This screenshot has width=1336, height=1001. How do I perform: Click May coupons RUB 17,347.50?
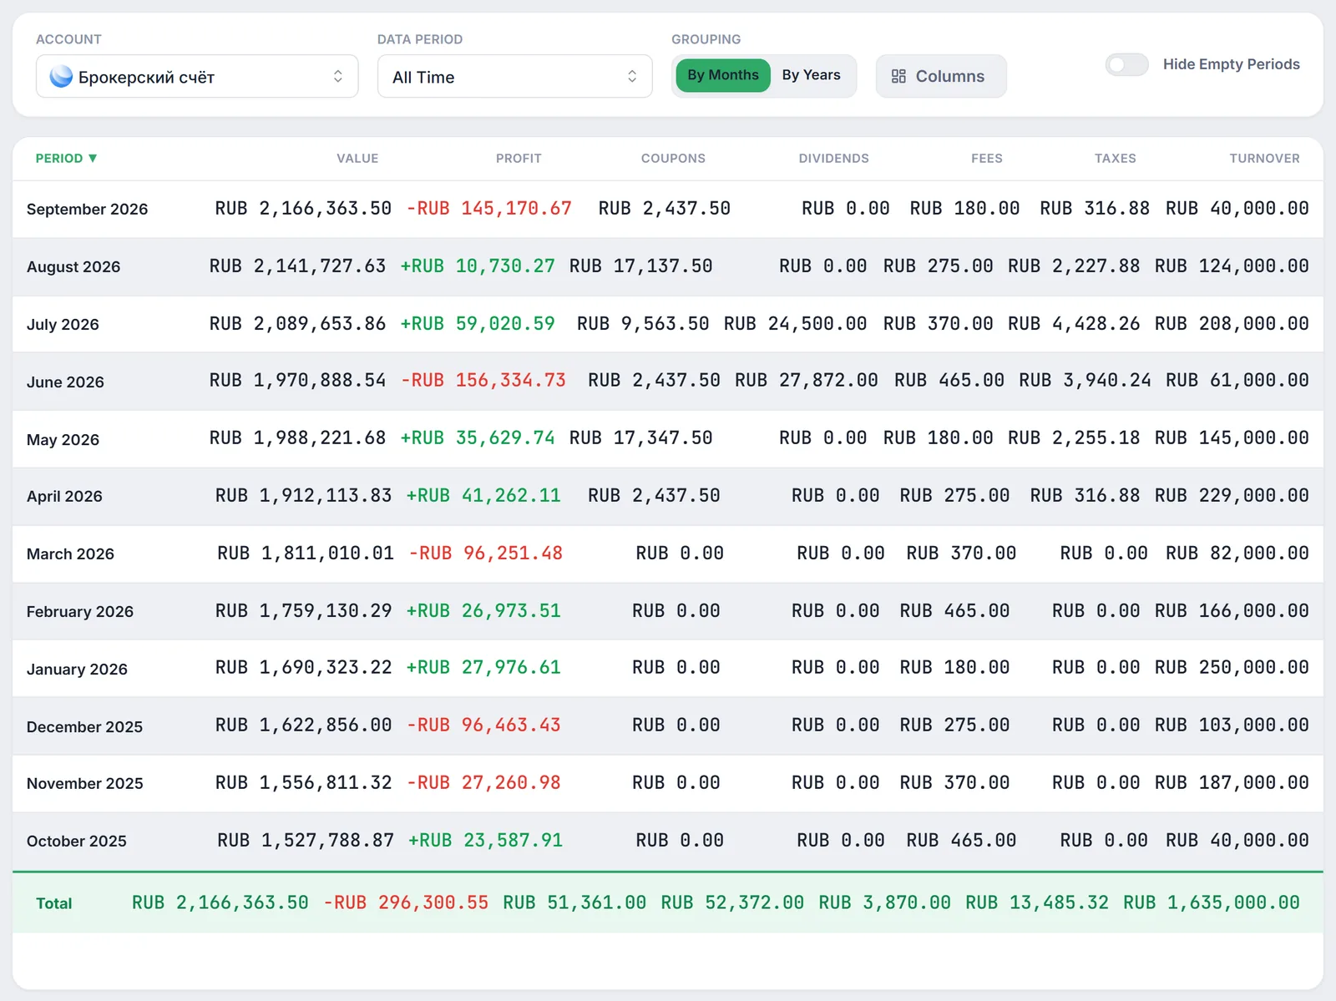pos(640,437)
